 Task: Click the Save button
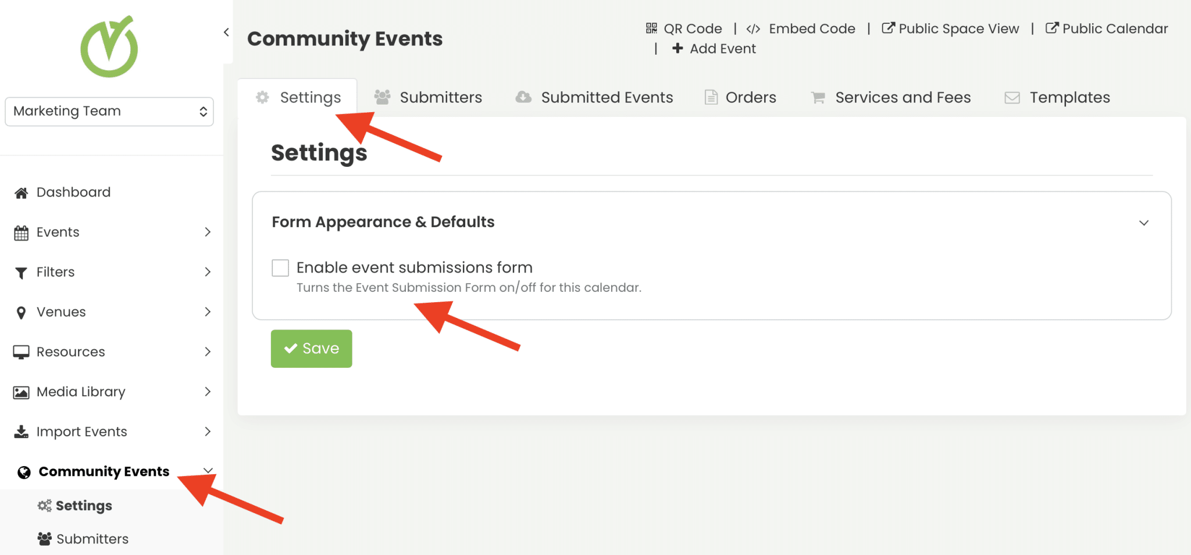point(311,349)
